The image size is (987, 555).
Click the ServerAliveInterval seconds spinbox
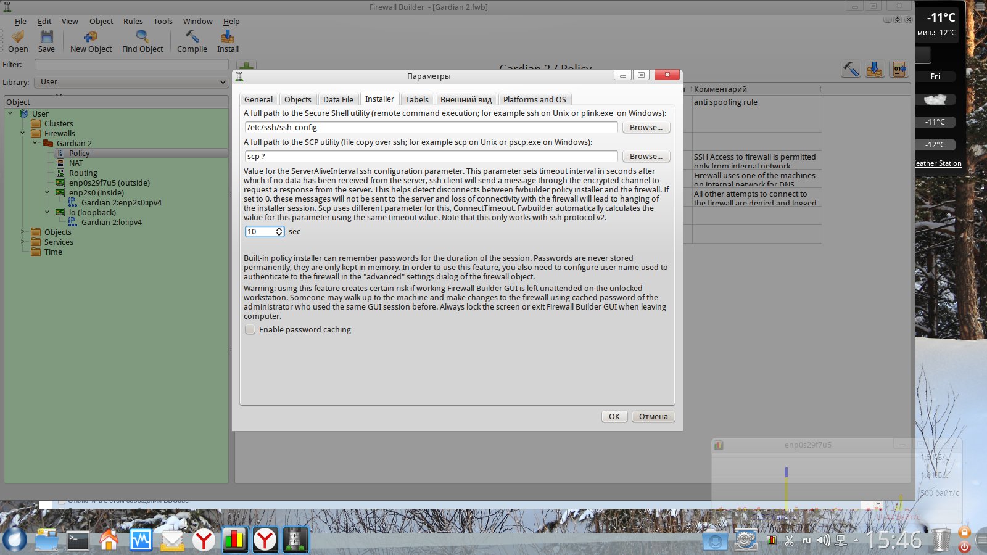pyautogui.click(x=264, y=232)
